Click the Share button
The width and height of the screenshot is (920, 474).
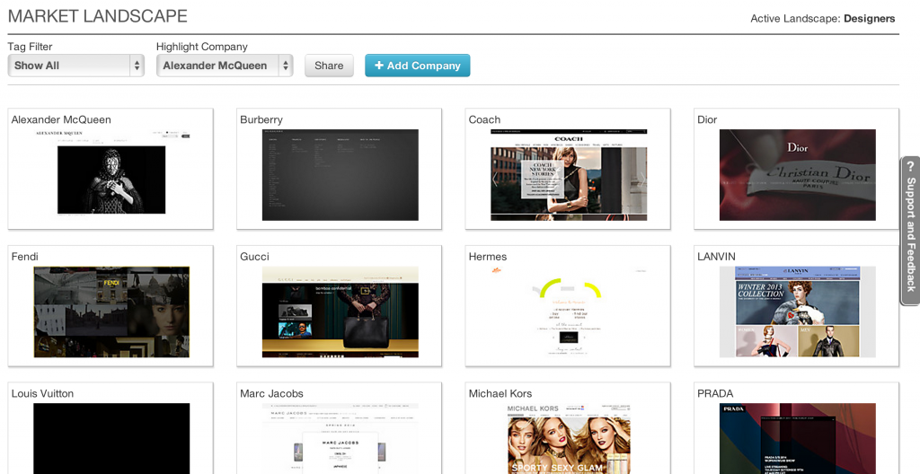coord(329,66)
